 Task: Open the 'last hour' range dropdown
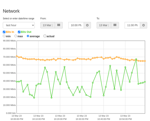coord(19,25)
